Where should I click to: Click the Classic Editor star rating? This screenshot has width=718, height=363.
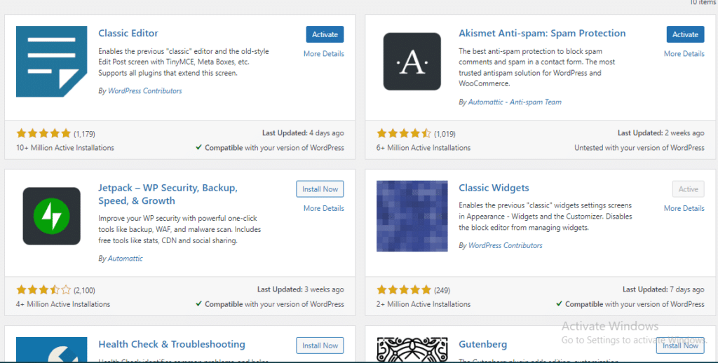point(43,133)
